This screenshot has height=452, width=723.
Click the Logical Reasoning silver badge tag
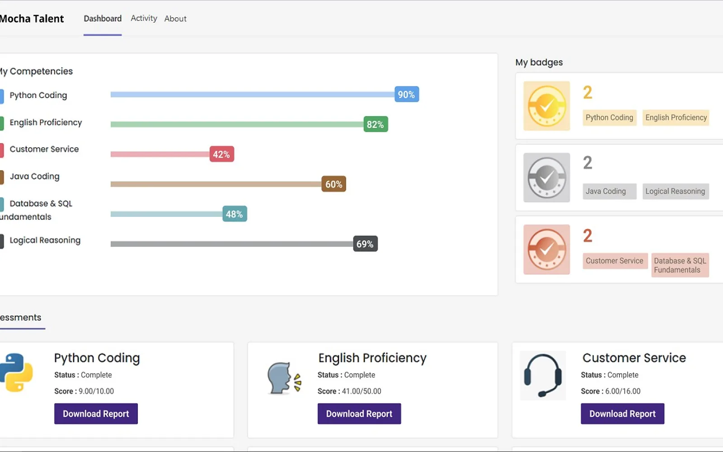(x=676, y=191)
